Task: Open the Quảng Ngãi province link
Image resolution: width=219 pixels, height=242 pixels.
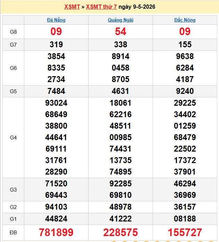Action: click(121, 20)
